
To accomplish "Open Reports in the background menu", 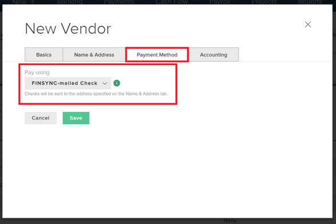I will (310, 2).
